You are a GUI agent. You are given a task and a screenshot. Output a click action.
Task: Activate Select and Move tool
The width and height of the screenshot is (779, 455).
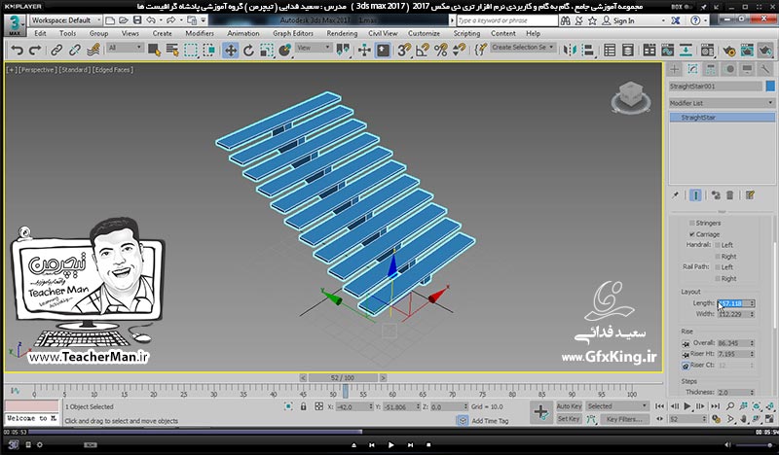(231, 51)
